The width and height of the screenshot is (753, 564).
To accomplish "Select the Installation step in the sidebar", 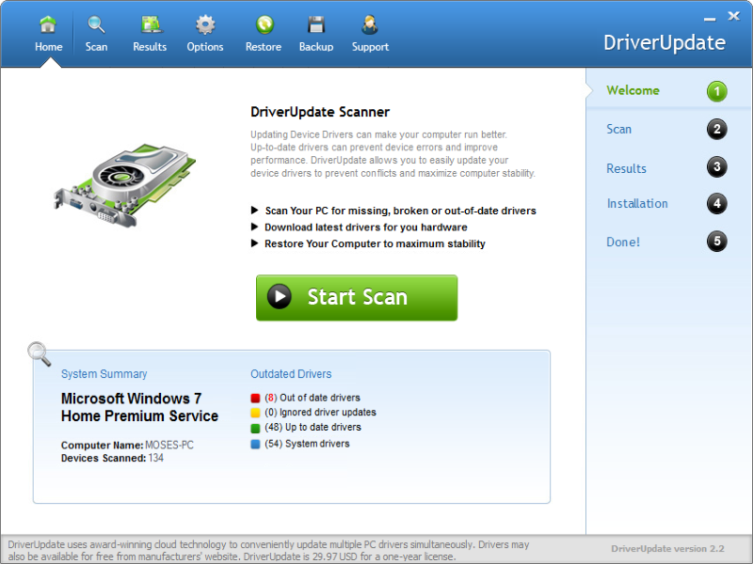I will [x=637, y=203].
